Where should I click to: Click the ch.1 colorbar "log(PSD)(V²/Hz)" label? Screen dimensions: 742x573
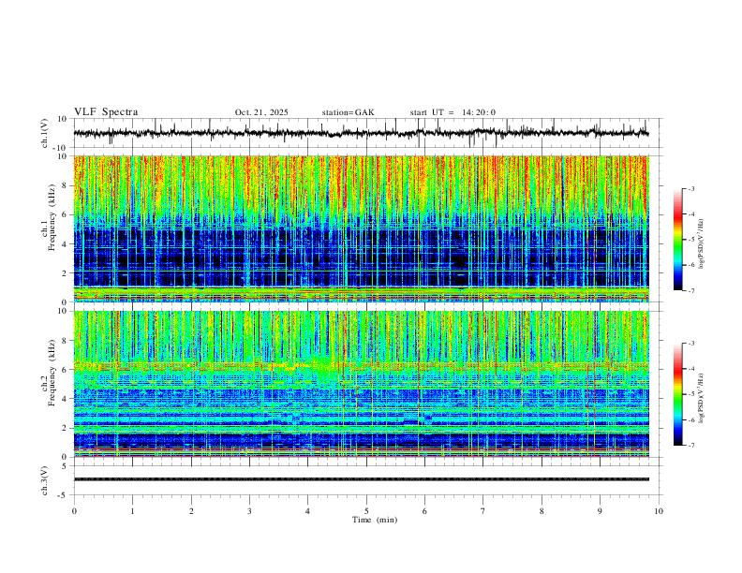point(702,244)
